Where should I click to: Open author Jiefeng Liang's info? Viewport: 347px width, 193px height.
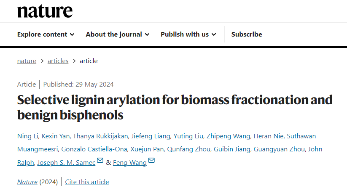[x=151, y=136]
